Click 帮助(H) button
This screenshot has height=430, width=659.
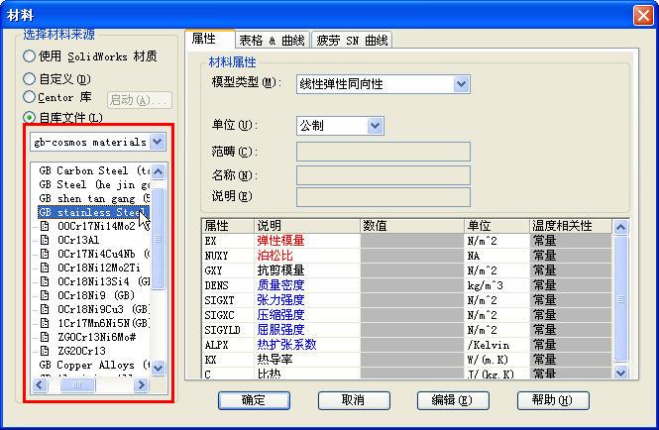pyautogui.click(x=553, y=400)
